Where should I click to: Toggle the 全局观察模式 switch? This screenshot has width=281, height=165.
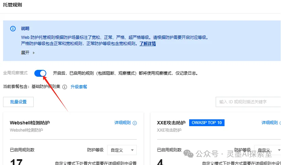(40, 73)
